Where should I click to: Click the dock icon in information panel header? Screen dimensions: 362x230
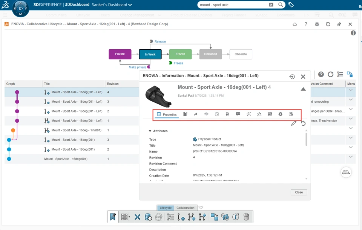click(x=292, y=77)
